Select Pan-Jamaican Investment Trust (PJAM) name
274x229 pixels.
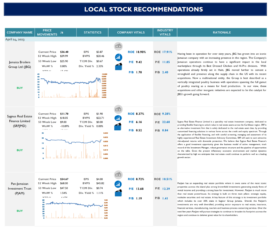(20, 188)
